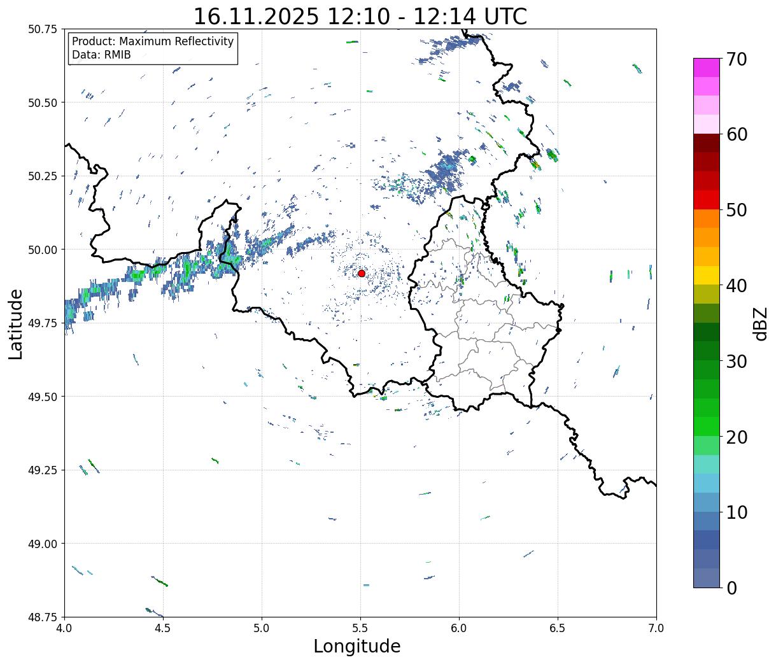Click the longitude tick label '7.0'

point(656,628)
